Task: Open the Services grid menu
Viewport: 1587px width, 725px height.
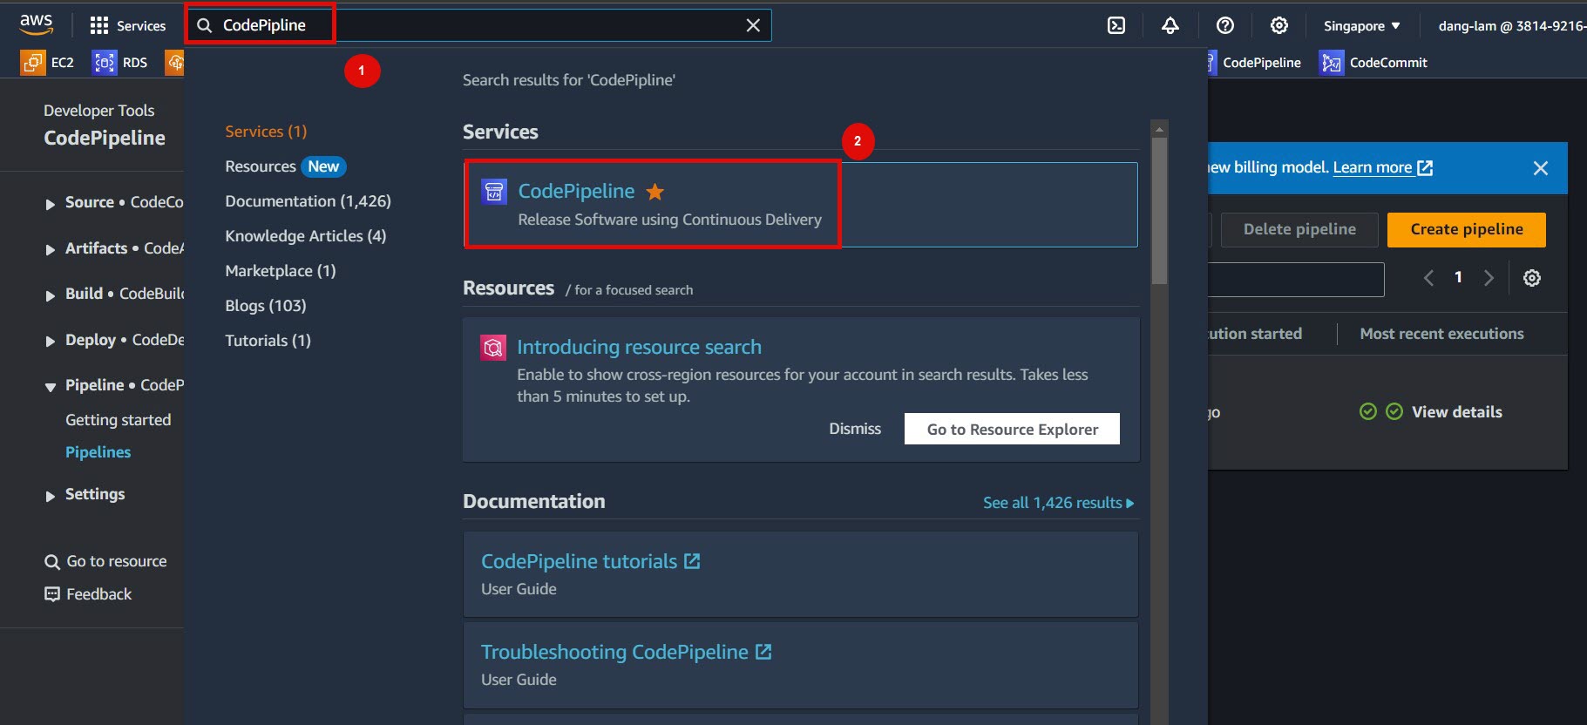Action: 128,26
